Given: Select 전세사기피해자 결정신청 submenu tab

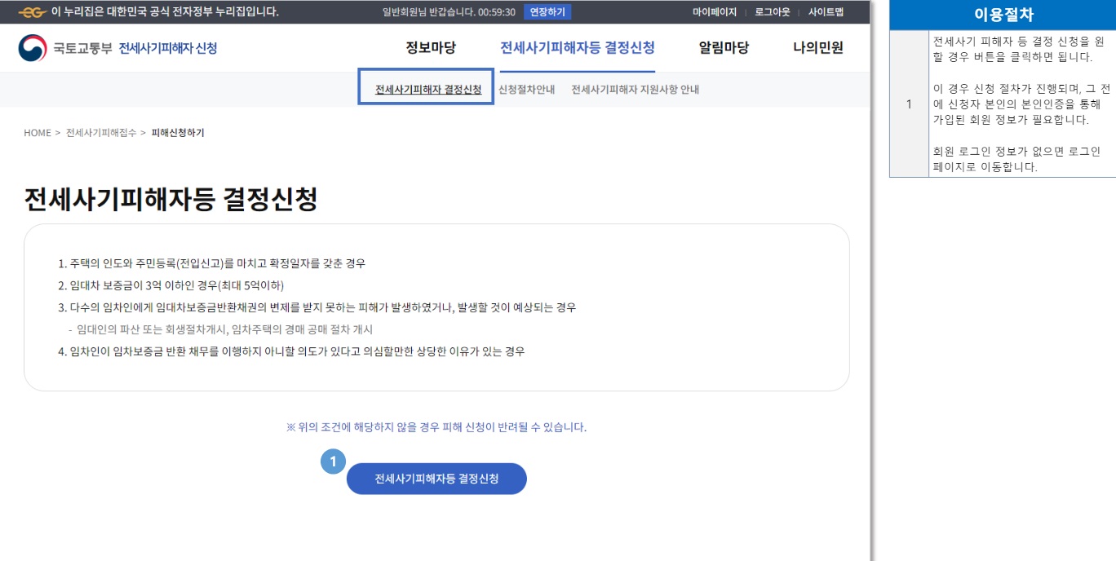Looking at the screenshot, I should tap(428, 89).
